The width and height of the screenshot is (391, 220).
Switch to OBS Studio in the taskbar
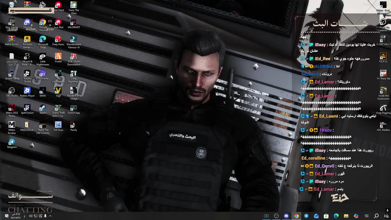[276, 216]
